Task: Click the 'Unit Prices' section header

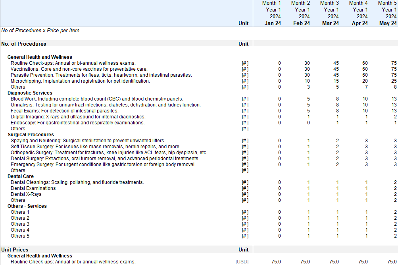Action: (x=15, y=250)
